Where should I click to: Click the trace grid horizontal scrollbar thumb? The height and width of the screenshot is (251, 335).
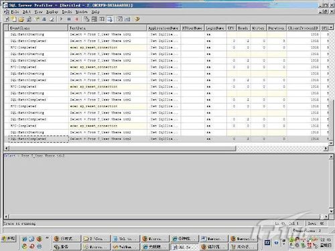(x=123, y=148)
